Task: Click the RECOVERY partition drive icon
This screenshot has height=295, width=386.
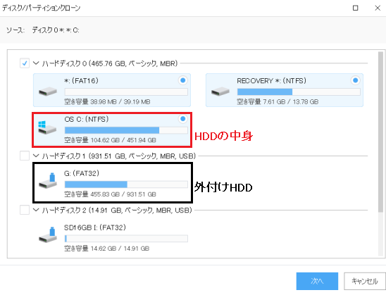Action: pyautogui.click(x=220, y=92)
